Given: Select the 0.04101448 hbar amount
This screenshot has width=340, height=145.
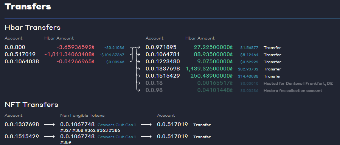Looking at the screenshot, I should [x=215, y=90].
